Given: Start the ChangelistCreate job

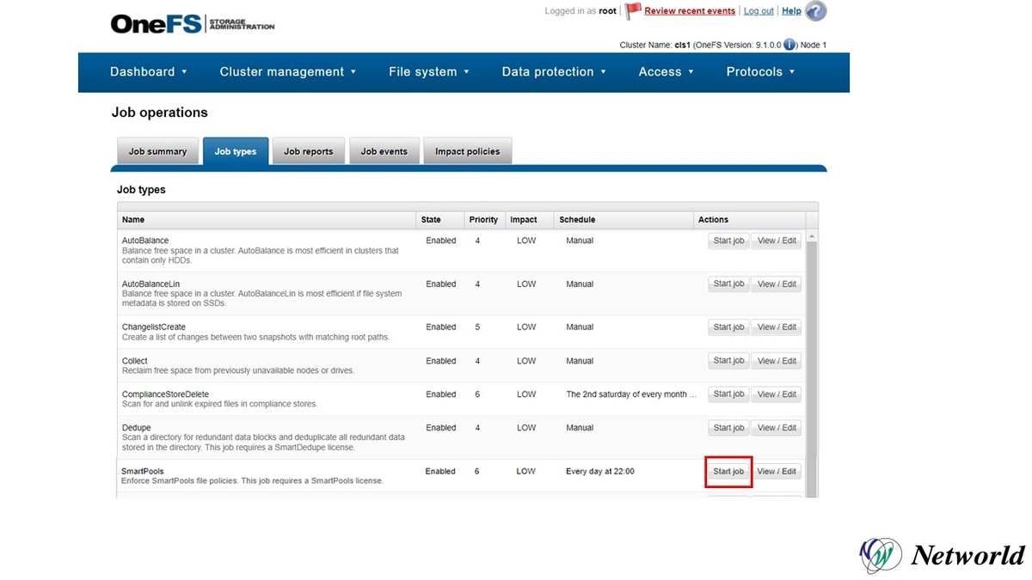Looking at the screenshot, I should click(728, 327).
